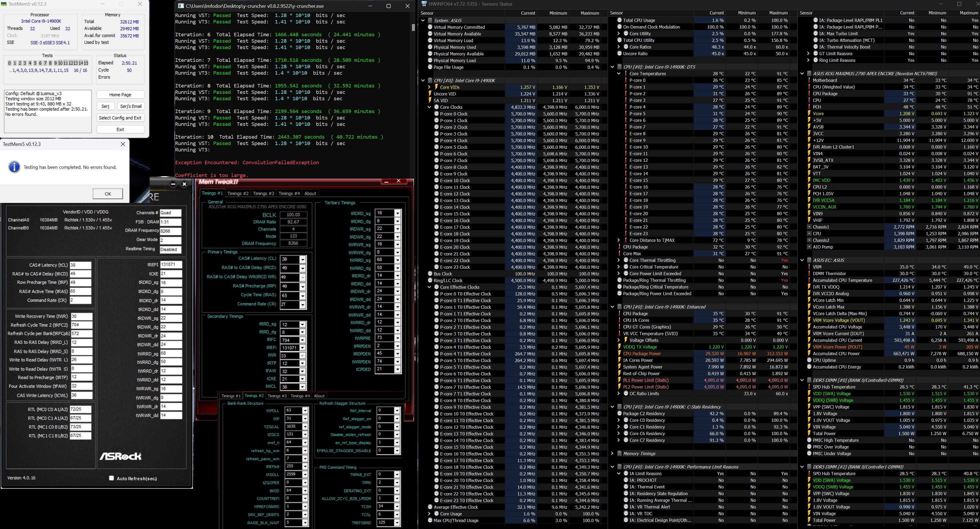Click Ring/LLC Clock sensor icon
The image size is (980, 529).
coord(430,280)
